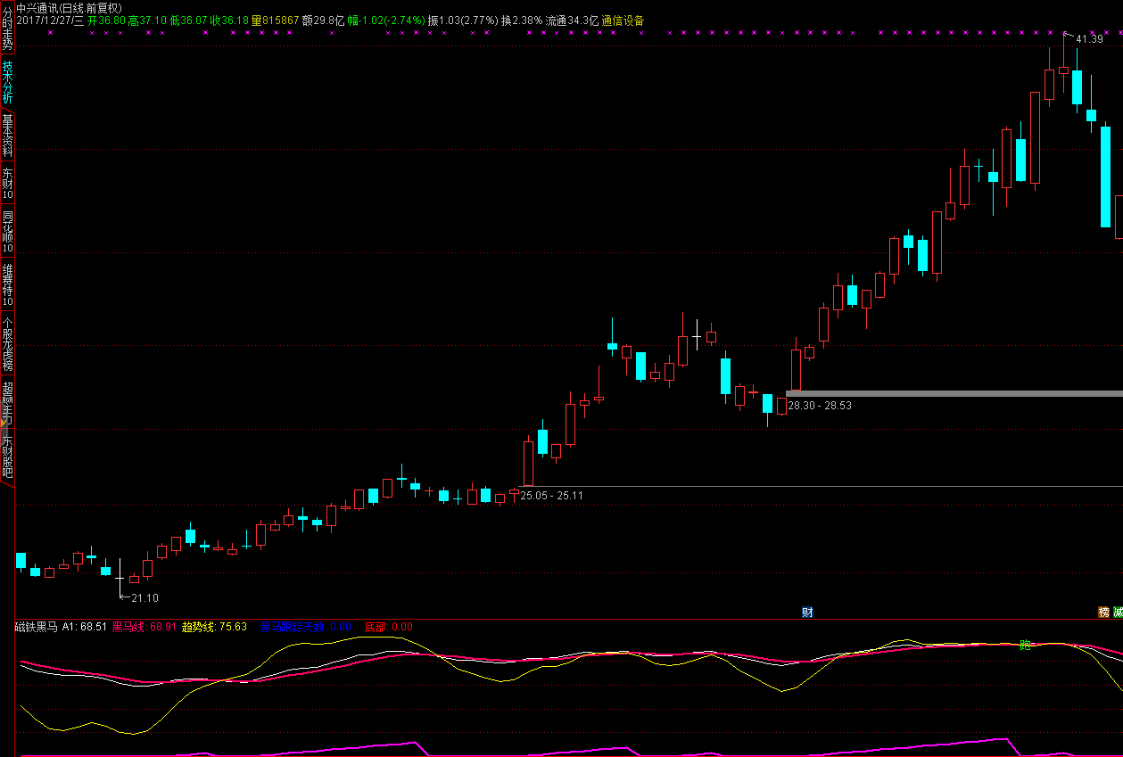
Task: Click the thin gray 25.05 gap line
Action: click(x=821, y=486)
